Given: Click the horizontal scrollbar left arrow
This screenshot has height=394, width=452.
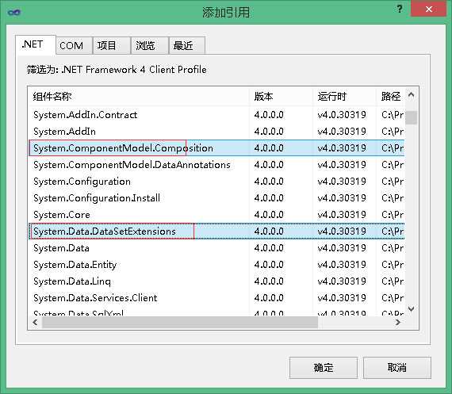Looking at the screenshot, I should (x=35, y=322).
